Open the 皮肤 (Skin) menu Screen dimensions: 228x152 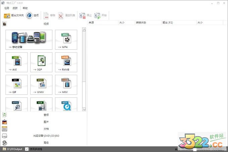pos(15,8)
